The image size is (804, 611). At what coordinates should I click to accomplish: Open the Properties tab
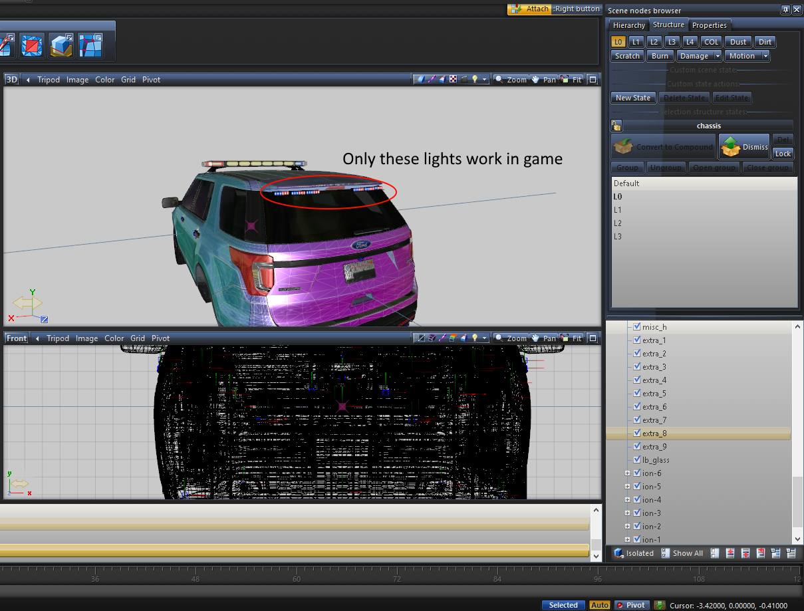pos(709,25)
